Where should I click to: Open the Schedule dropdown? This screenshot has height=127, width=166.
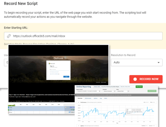point(109,91)
